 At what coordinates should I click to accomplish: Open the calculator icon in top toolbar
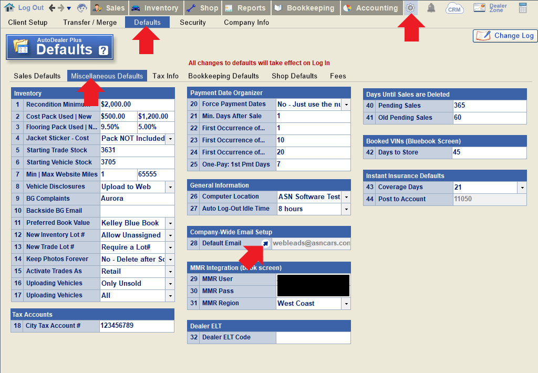tap(523, 8)
